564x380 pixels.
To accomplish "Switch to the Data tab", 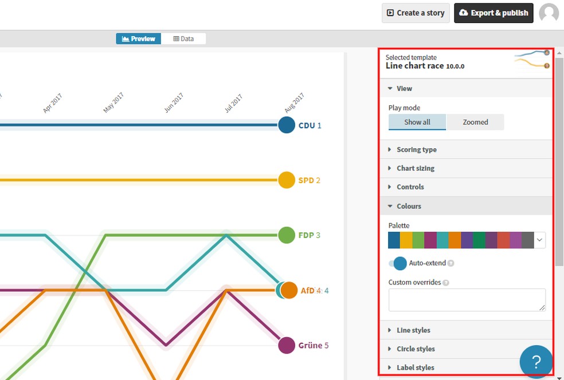I will click(x=183, y=39).
